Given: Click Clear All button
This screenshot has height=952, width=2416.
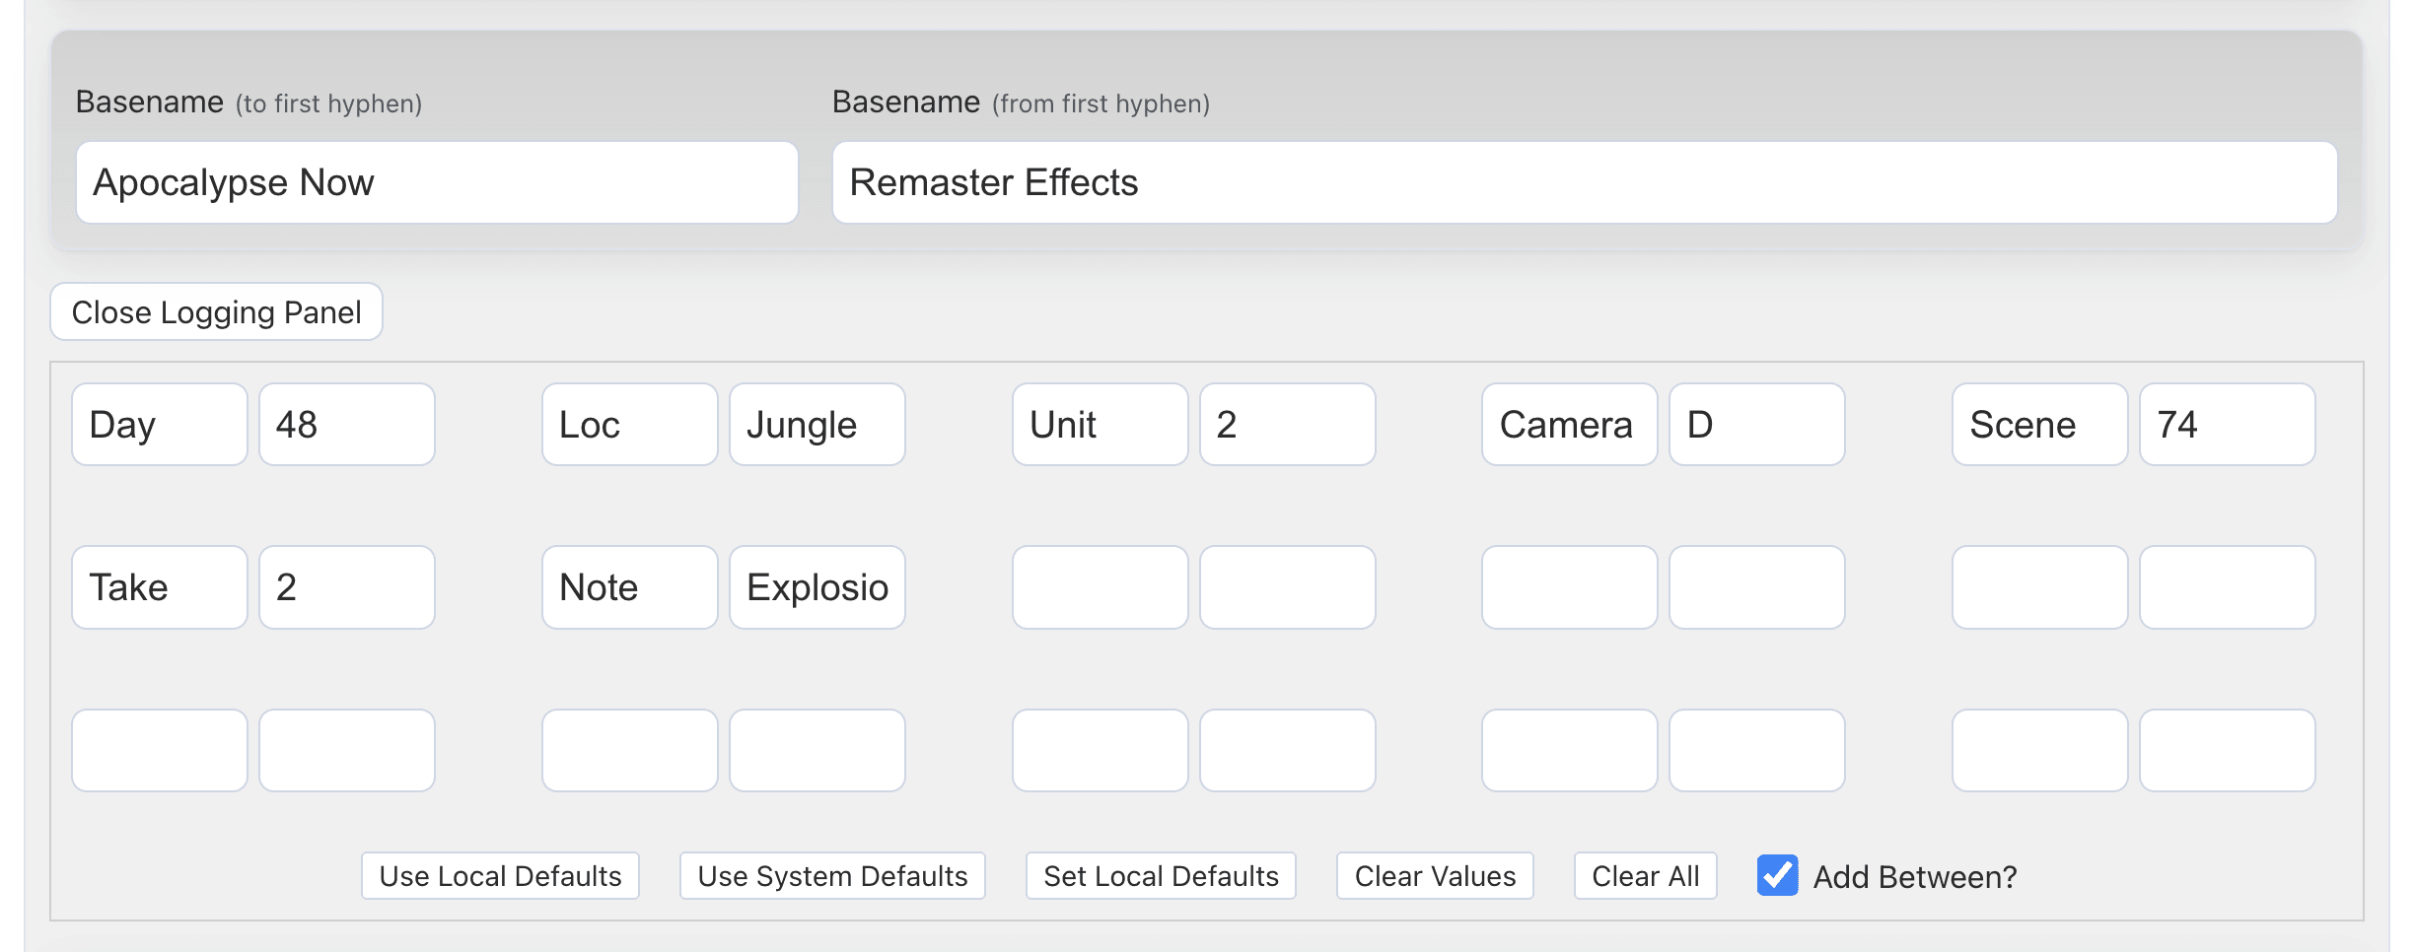Looking at the screenshot, I should pyautogui.click(x=1646, y=876).
